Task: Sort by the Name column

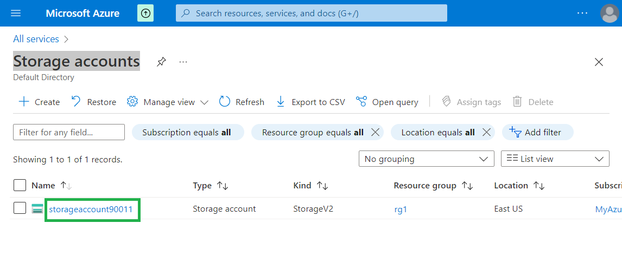Action: pos(52,186)
